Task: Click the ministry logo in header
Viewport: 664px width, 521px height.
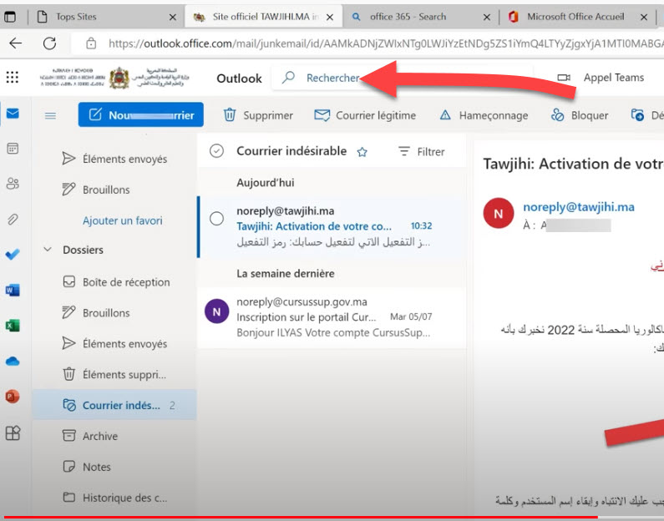Action: (x=114, y=78)
